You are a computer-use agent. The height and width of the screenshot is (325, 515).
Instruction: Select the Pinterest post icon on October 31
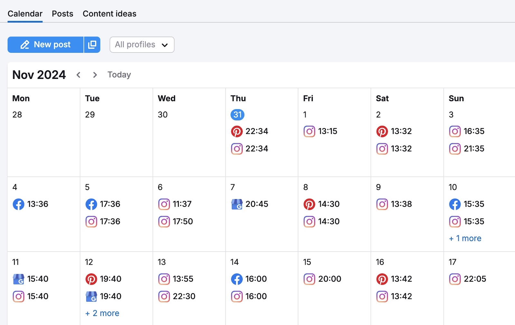237,131
